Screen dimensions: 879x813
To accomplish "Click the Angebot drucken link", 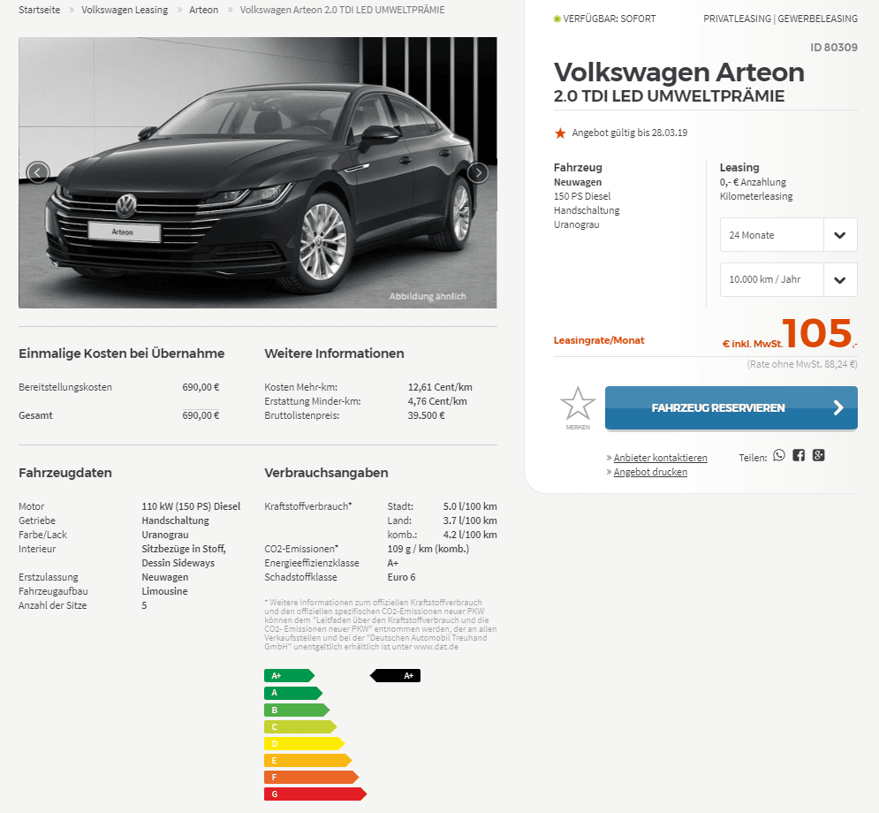I will [x=650, y=472].
